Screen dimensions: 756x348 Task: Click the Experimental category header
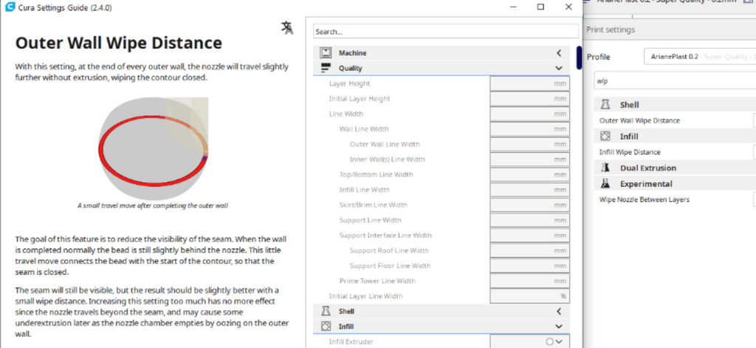675,184
